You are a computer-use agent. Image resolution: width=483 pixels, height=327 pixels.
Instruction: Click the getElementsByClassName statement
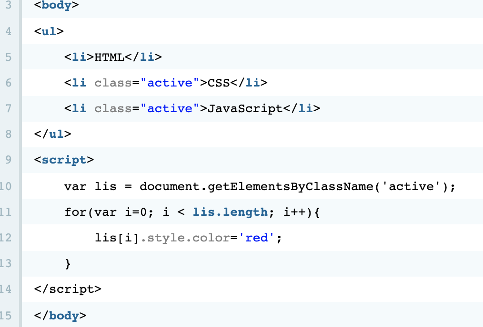pyautogui.click(x=260, y=186)
